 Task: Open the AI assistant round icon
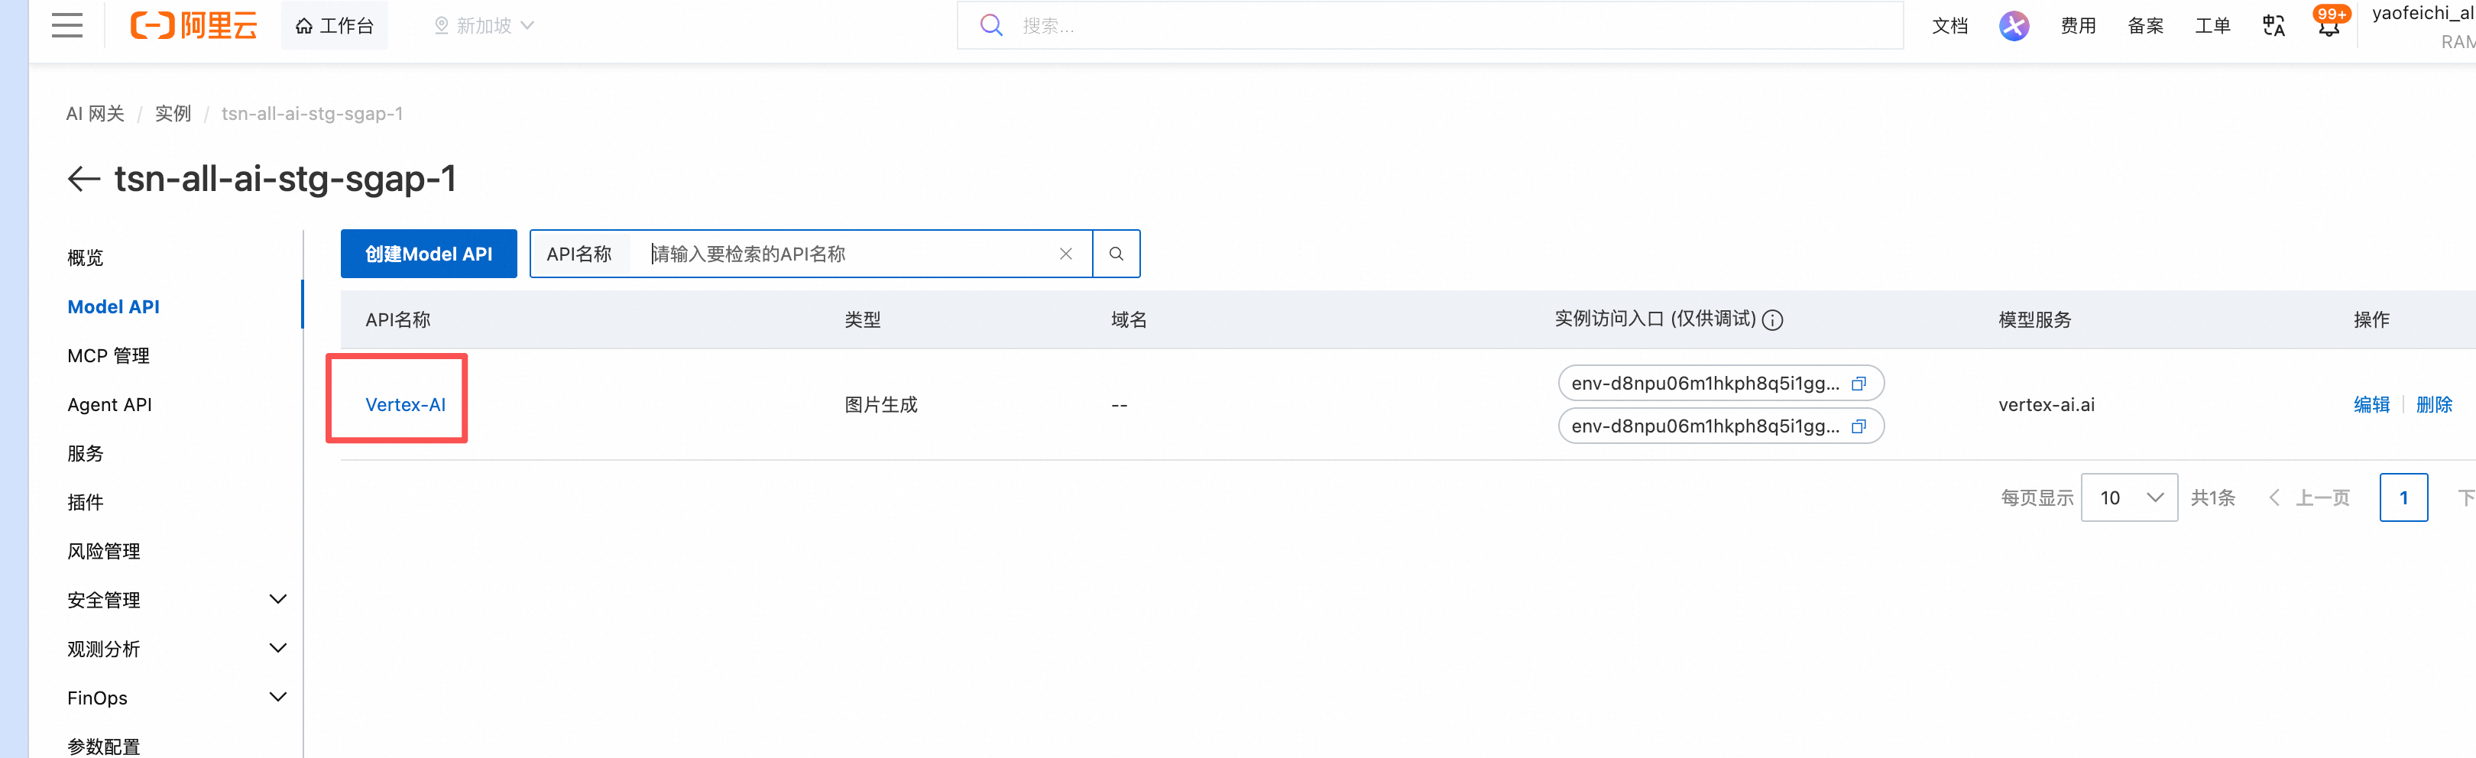click(2014, 26)
